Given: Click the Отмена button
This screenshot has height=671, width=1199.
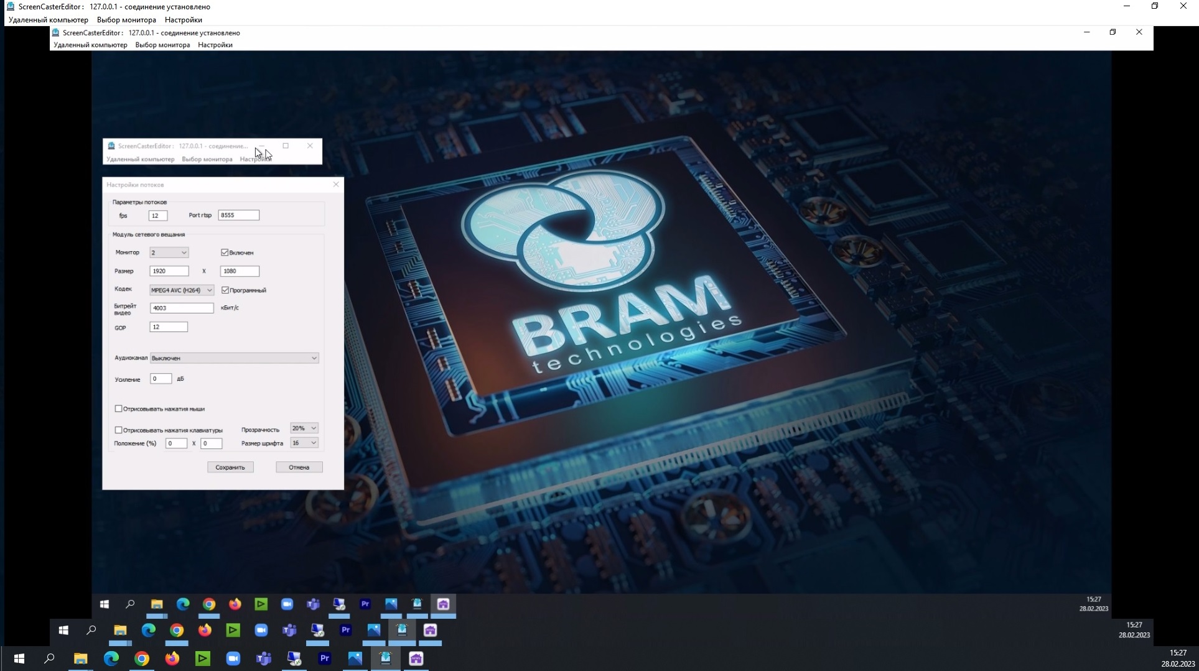Looking at the screenshot, I should [298, 467].
